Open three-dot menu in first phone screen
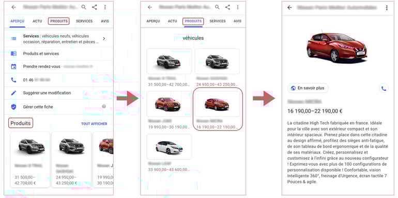398x198 pixels. point(105,7)
